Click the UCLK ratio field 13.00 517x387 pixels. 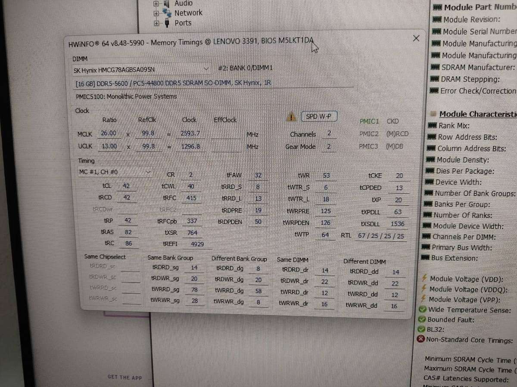[109, 146]
